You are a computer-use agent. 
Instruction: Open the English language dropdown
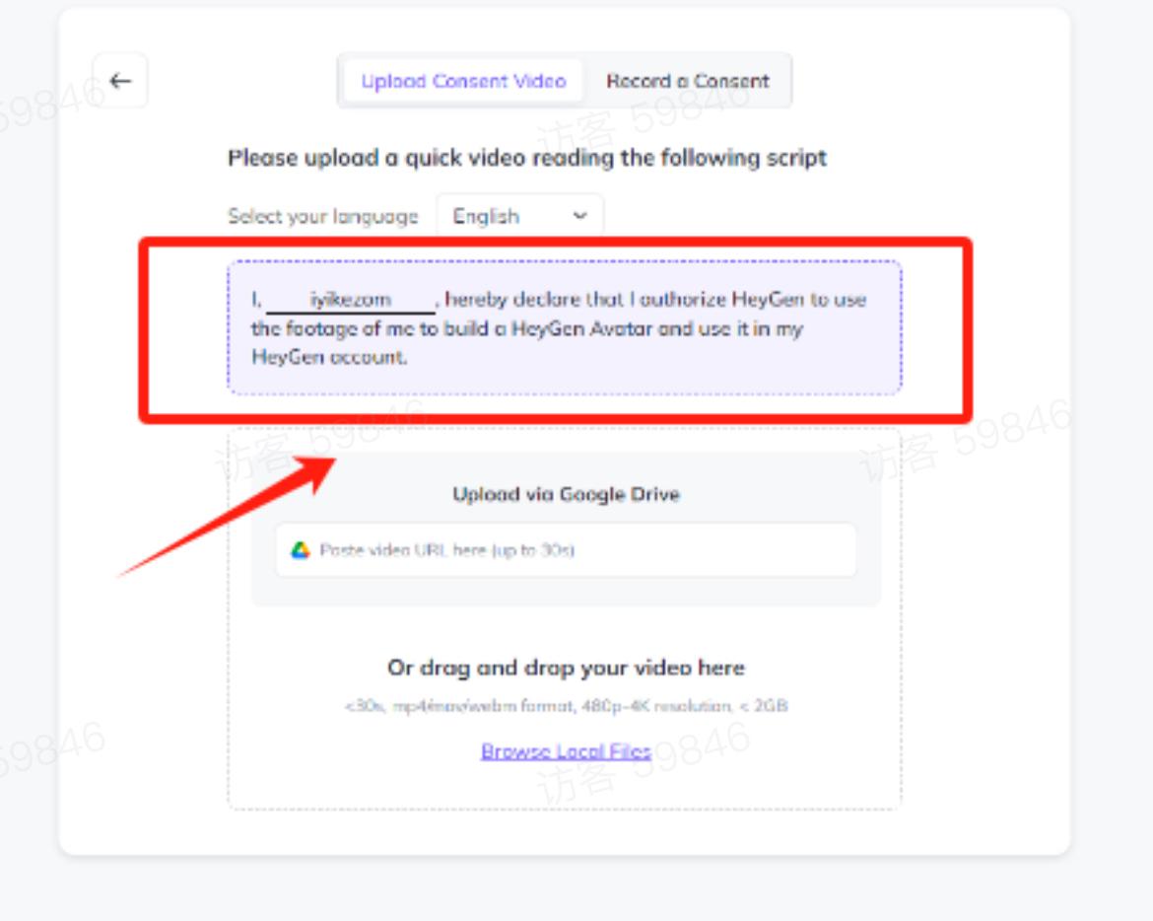[519, 216]
